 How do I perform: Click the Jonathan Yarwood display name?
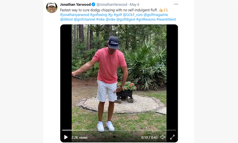(75, 4)
